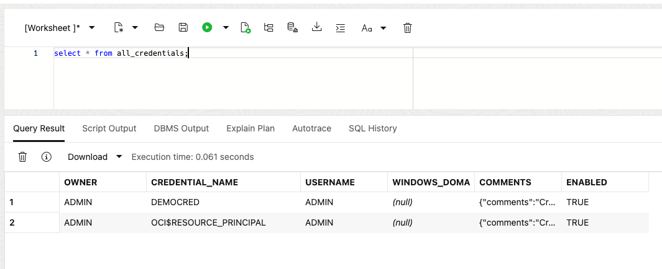Click the Autotrace toolbar icon
This screenshot has height=269, width=662.
click(x=292, y=27)
